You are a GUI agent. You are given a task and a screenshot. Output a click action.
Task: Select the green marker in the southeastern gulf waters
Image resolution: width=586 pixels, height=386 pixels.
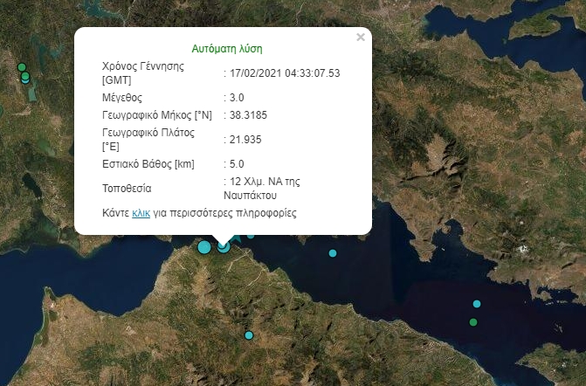[473, 322]
